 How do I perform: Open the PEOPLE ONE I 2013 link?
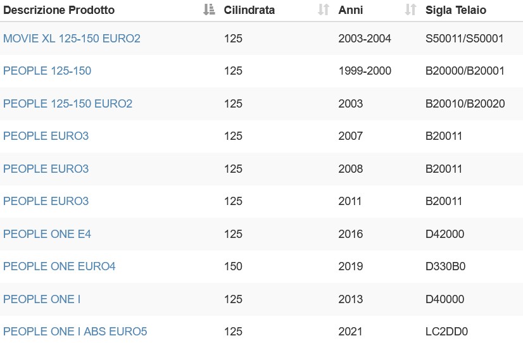[42, 299]
